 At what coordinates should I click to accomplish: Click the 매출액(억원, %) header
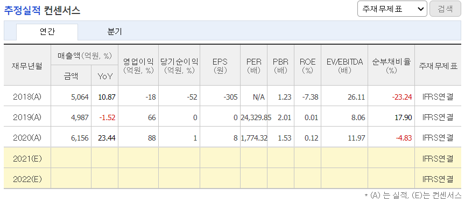pyautogui.click(x=84, y=55)
